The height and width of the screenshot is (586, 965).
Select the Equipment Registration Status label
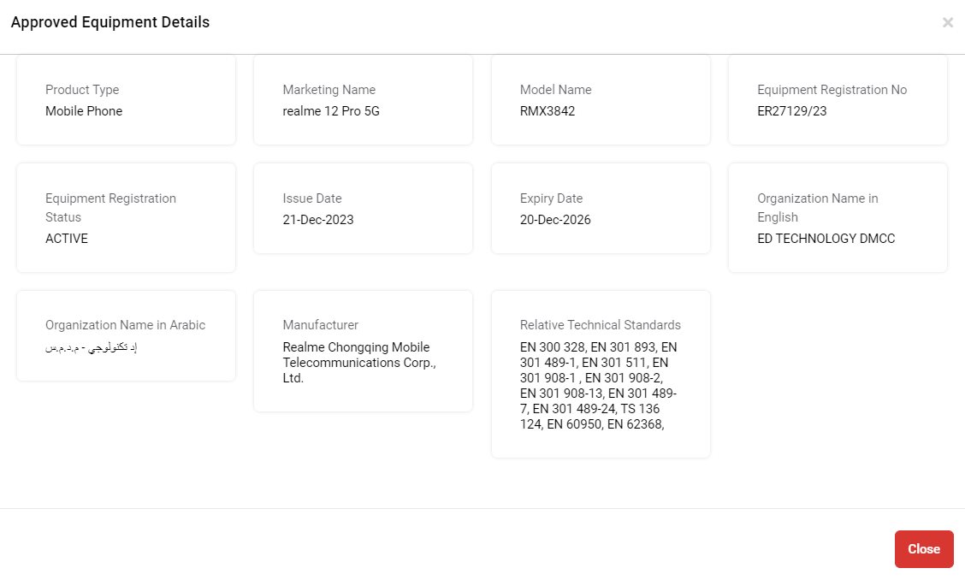110,207
